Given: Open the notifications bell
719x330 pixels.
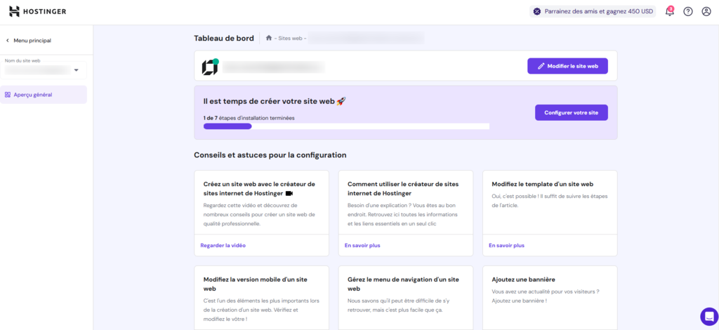Looking at the screenshot, I should [669, 11].
